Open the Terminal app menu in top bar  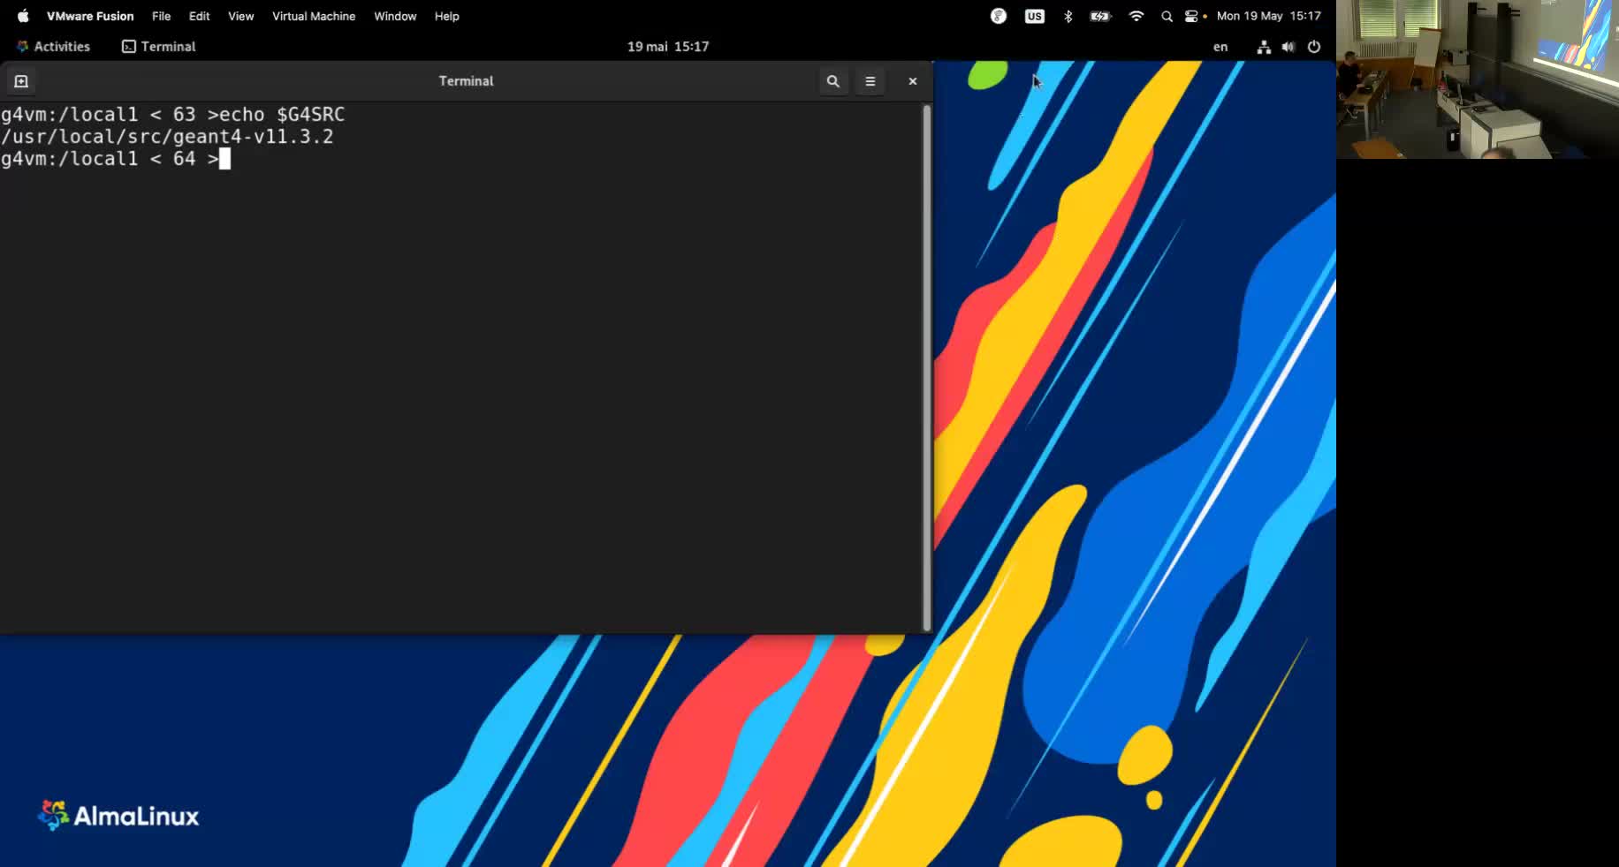[x=159, y=47]
